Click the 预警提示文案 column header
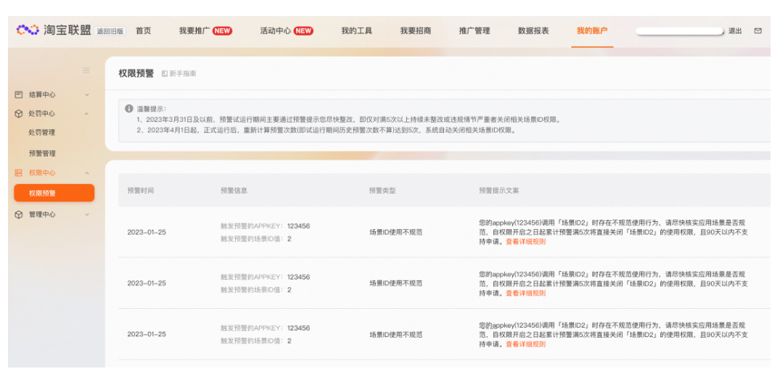Viewport: 780px width, 374px height. click(x=499, y=190)
